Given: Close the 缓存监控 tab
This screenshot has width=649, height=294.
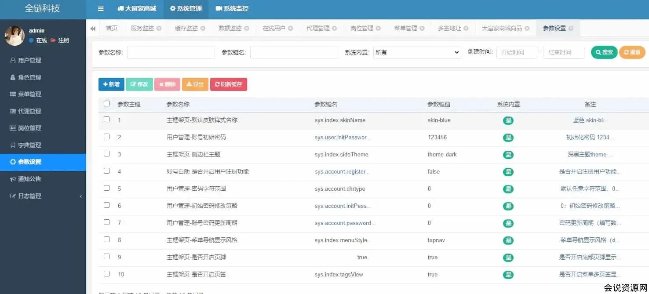Looking at the screenshot, I should point(203,28).
